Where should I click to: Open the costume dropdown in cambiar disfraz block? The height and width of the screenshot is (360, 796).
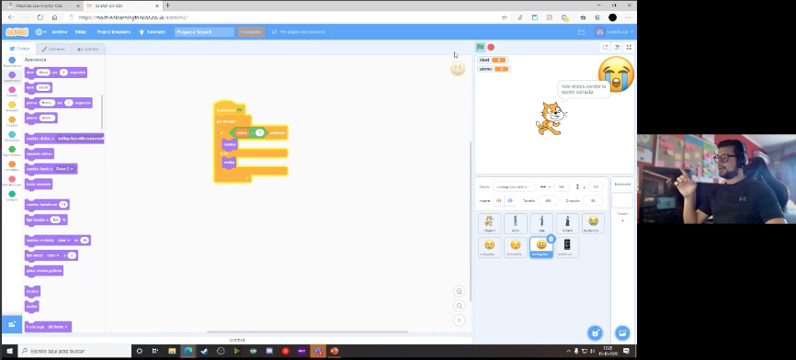click(x=80, y=139)
